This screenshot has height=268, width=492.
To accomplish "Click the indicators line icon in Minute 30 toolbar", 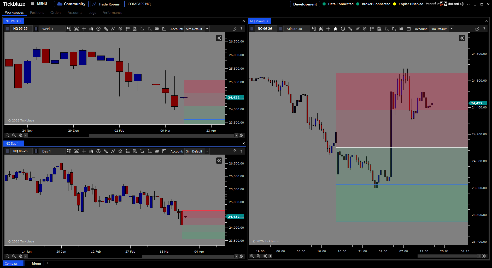I will [x=358, y=29].
